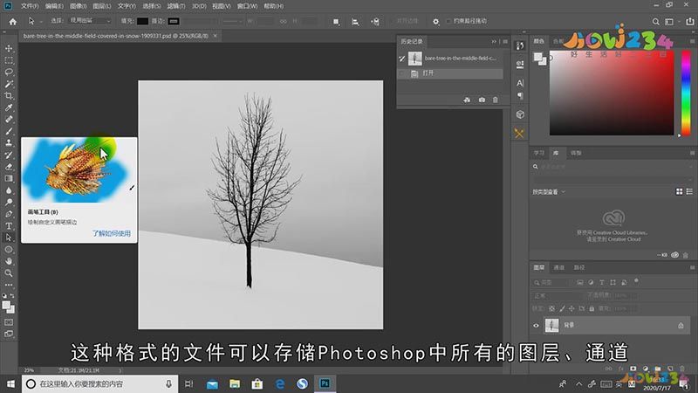Select the Healing Brush tool
This screenshot has height=393, width=698.
[x=9, y=120]
